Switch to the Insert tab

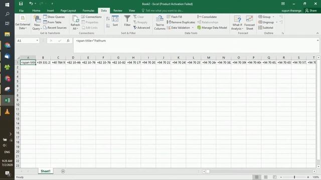50,10
